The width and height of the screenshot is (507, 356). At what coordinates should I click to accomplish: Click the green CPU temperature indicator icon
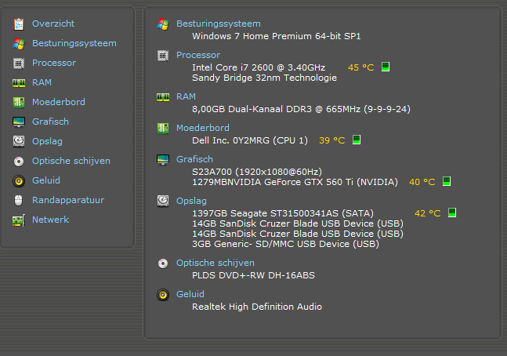click(x=385, y=67)
